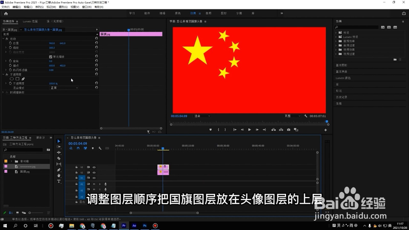
Task: Toggle V3 track output eye
Action: coord(94,167)
